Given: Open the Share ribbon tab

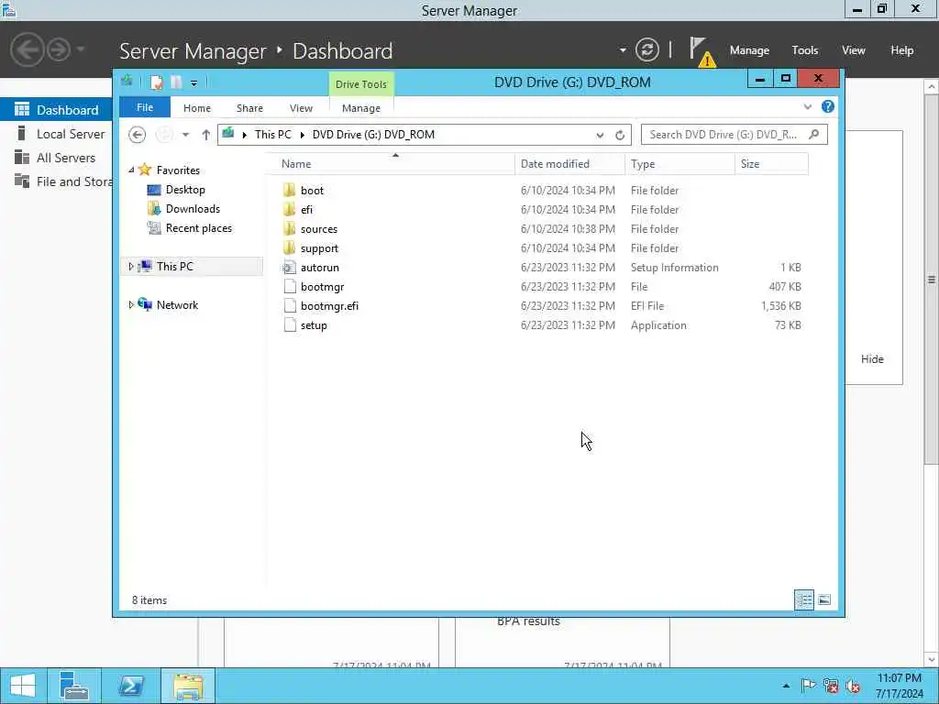Looking at the screenshot, I should click(x=249, y=108).
